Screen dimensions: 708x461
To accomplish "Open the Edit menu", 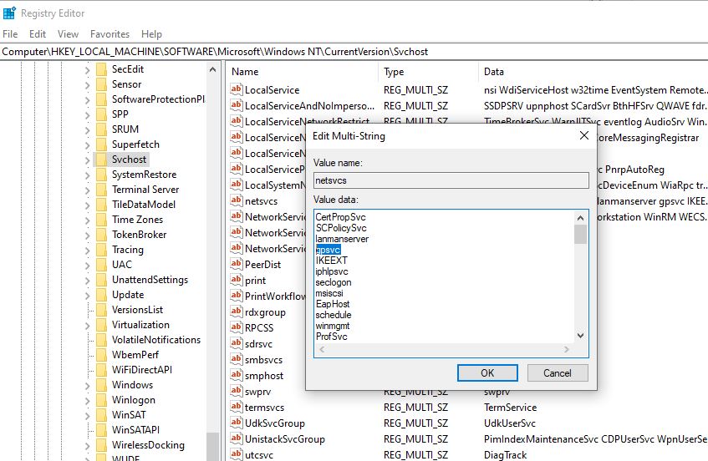I will click(x=38, y=34).
